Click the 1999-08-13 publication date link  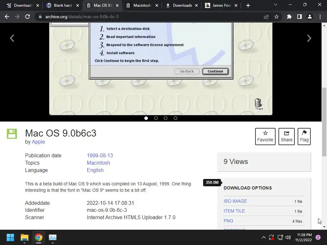tap(100, 155)
